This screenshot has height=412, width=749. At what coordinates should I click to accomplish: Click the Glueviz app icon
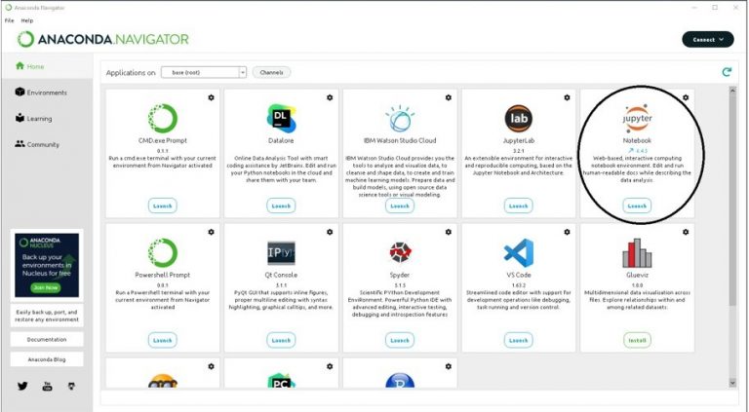637,253
